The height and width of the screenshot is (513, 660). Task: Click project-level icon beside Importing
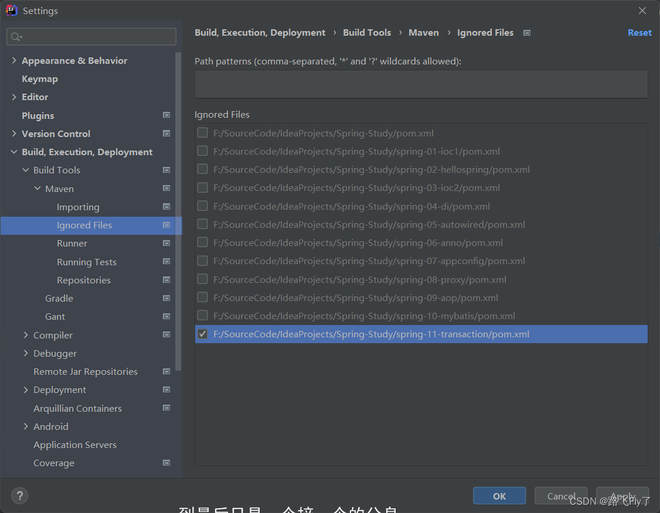(x=166, y=207)
